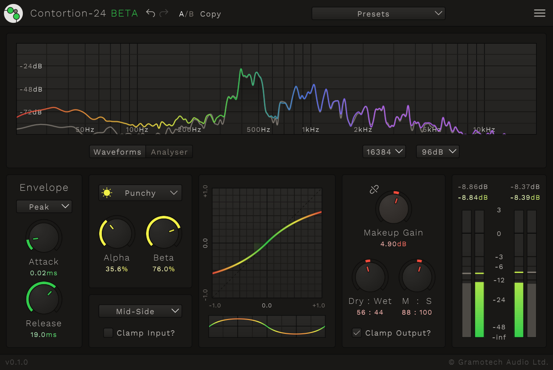553x370 pixels.
Task: Click the spectrum analyser display
Action: pyautogui.click(x=276, y=88)
